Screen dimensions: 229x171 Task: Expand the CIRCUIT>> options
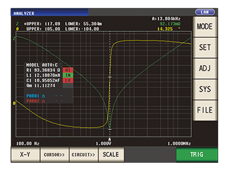tap(83, 154)
